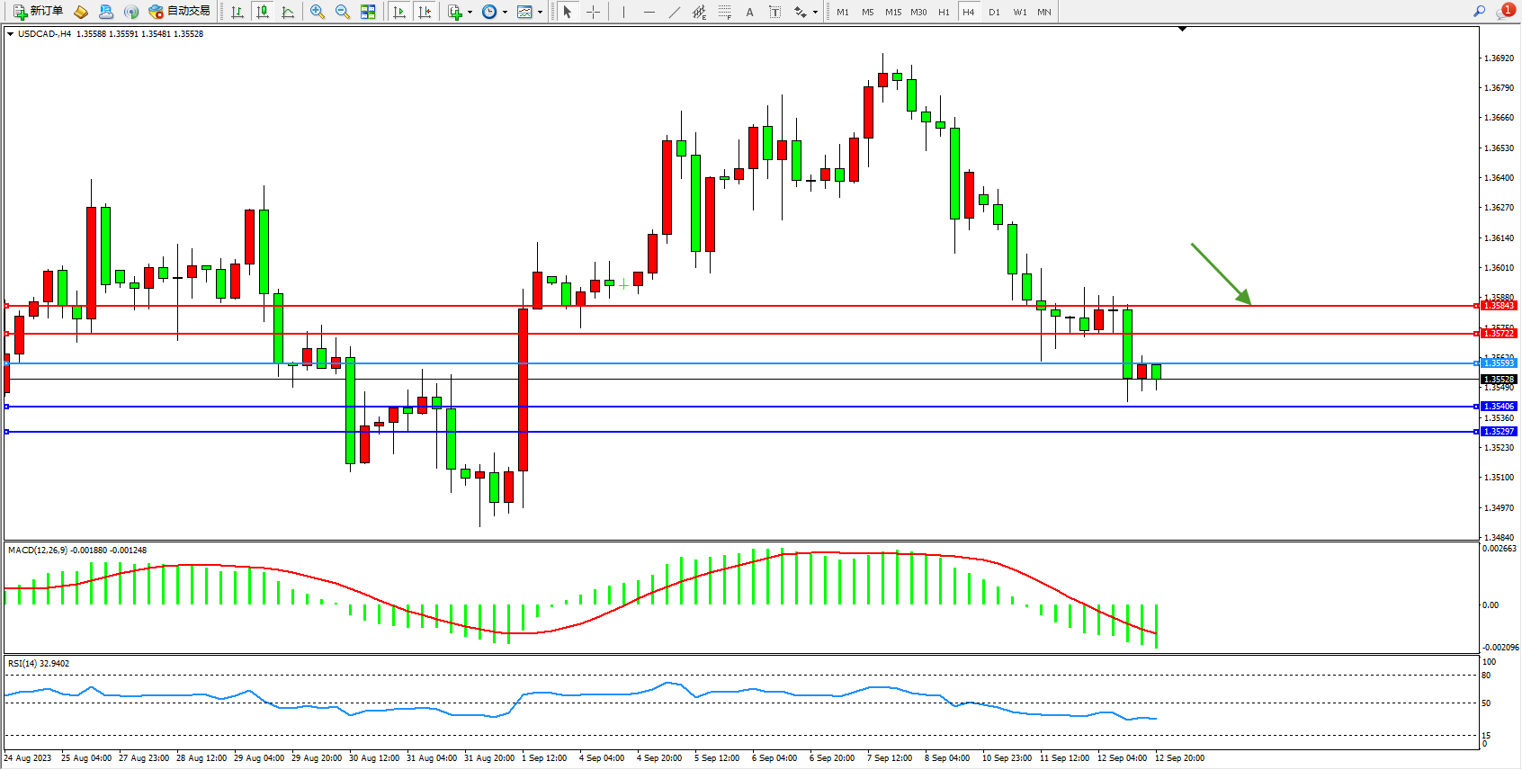Toggle 自动交易 (AutoTrading) button

[x=179, y=12]
